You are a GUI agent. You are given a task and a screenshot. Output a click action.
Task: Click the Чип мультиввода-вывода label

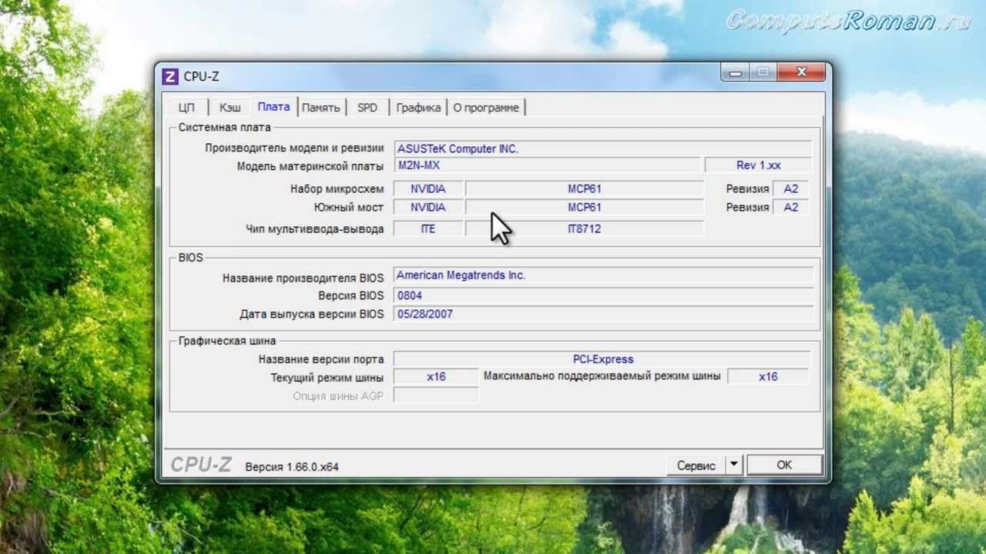coord(314,229)
